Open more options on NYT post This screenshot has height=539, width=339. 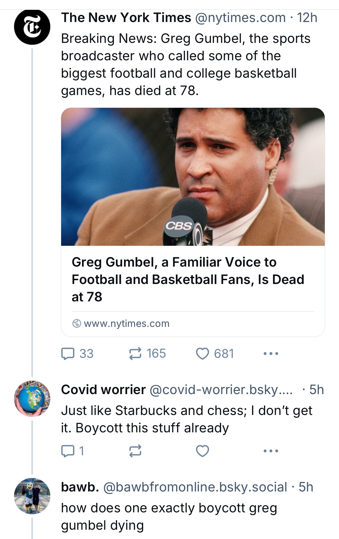(271, 354)
